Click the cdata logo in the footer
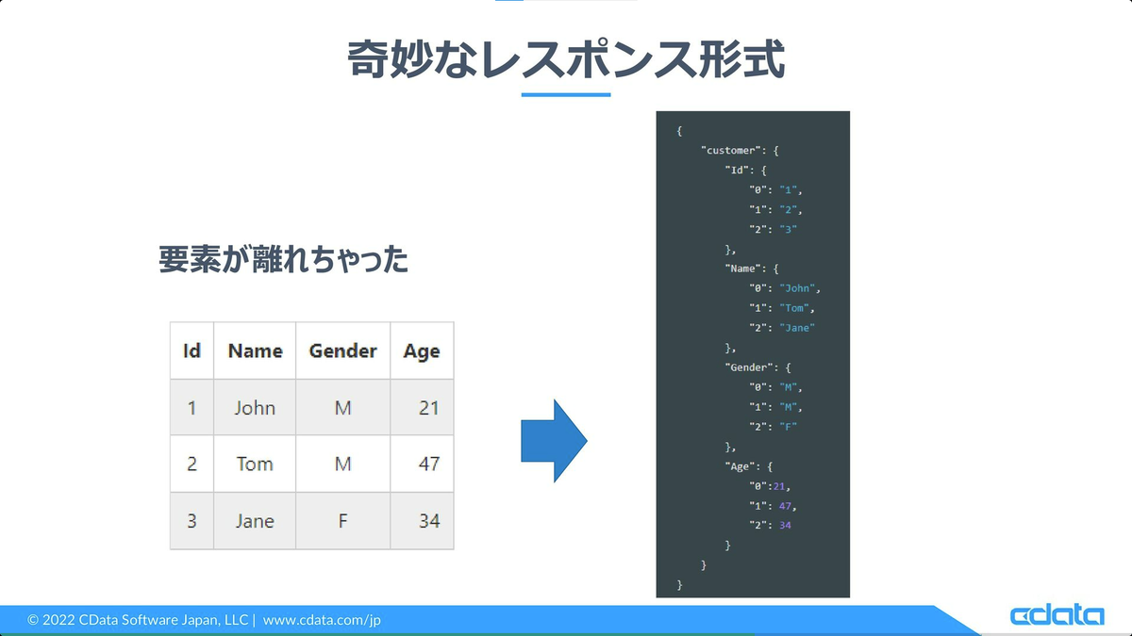 tap(1057, 616)
